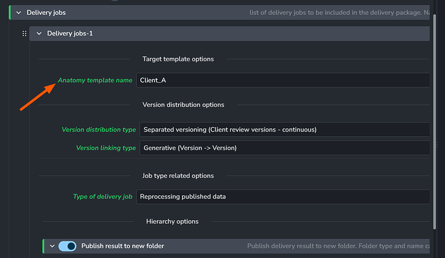Open the Version linking type dropdown

pyautogui.click(x=284, y=148)
